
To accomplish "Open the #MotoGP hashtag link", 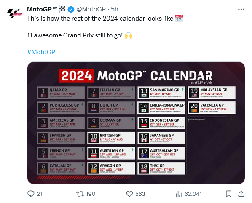I will [x=41, y=52].
